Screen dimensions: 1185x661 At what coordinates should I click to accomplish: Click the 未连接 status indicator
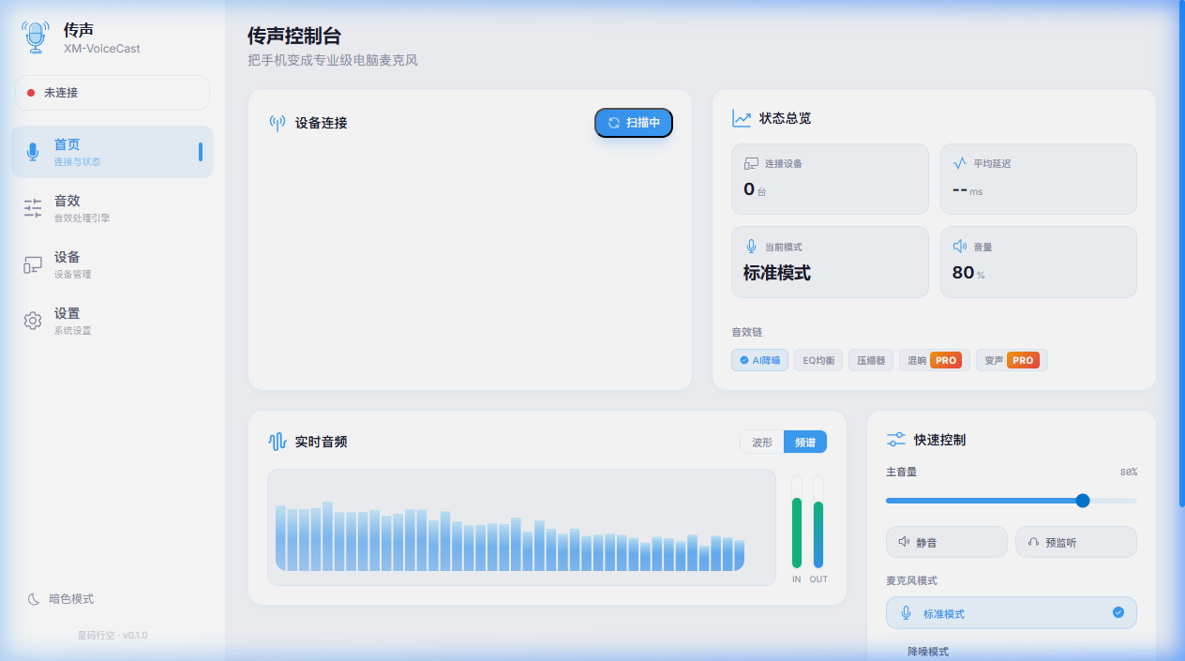pyautogui.click(x=112, y=93)
